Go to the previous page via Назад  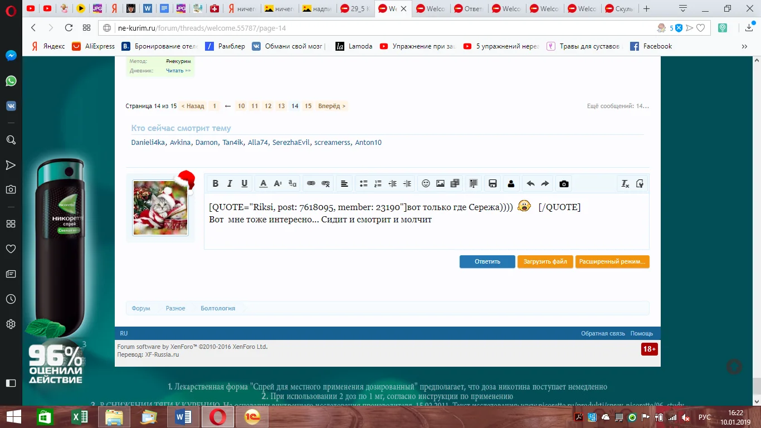[x=193, y=106]
